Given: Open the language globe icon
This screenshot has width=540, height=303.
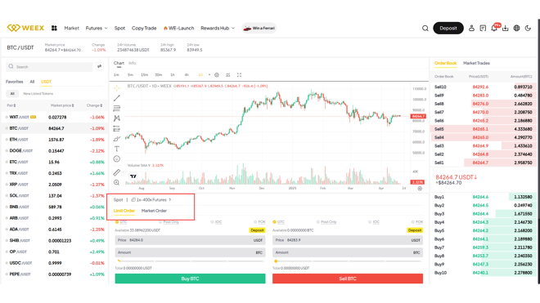Looking at the screenshot, I should click(x=516, y=29).
